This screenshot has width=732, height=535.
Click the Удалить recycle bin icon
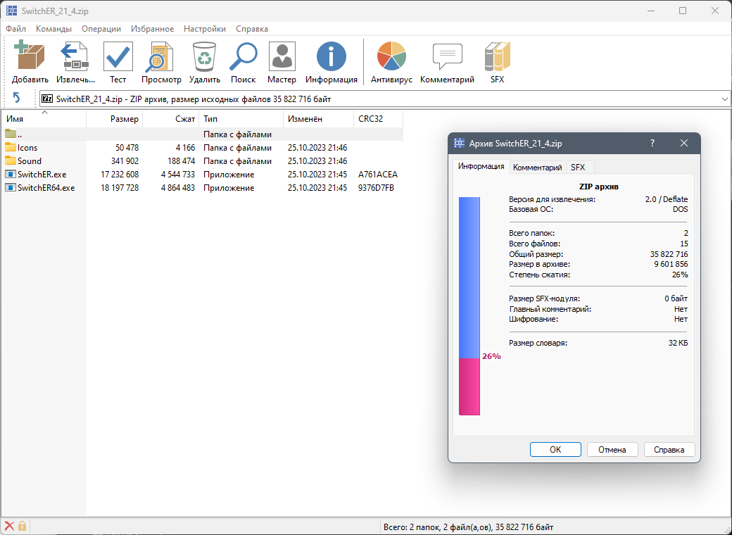click(204, 57)
